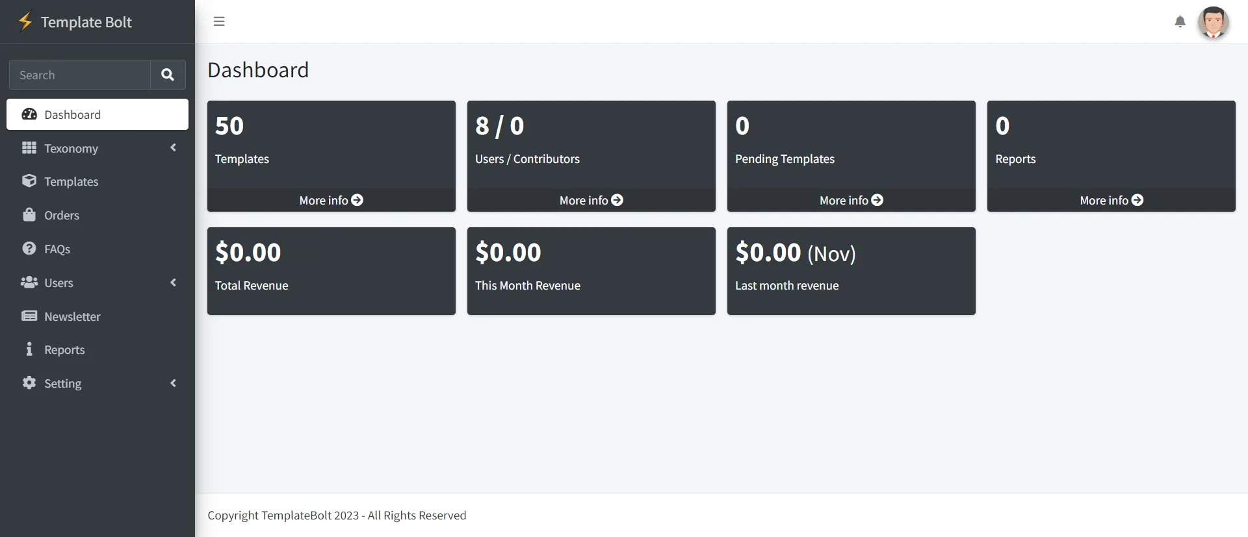1248x537 pixels.
Task: Click the FAQs question mark icon
Action: [x=29, y=249]
